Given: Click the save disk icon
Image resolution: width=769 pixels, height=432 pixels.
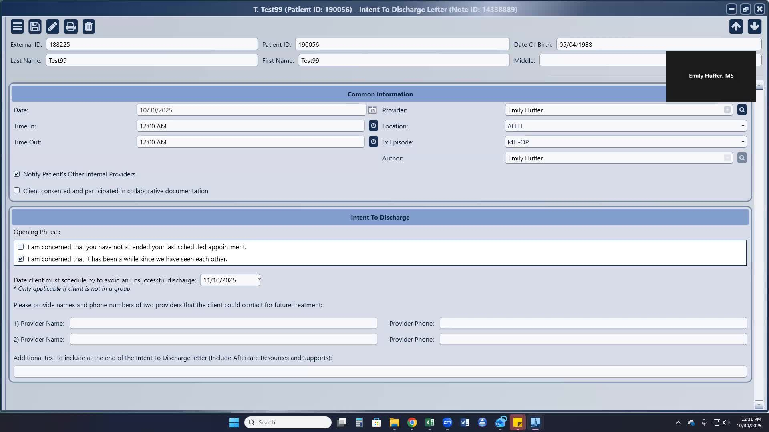Looking at the screenshot, I should (x=35, y=26).
